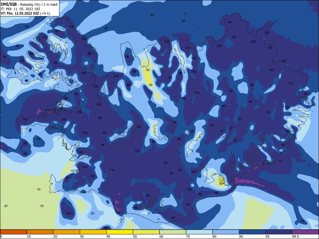This screenshot has width=319, height=239.
Task: Click the '83' humidity value on the map
Action: pyautogui.click(x=93, y=213)
